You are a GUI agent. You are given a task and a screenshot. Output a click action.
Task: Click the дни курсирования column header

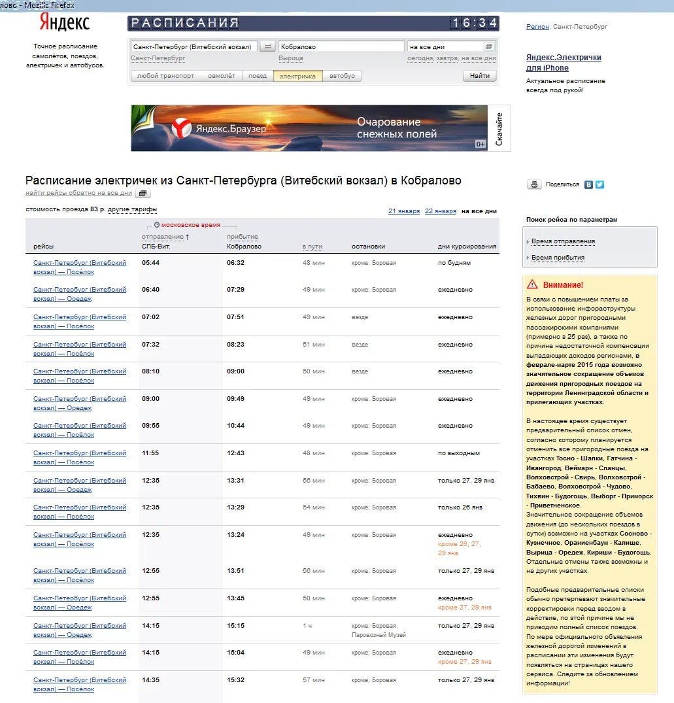click(x=467, y=247)
